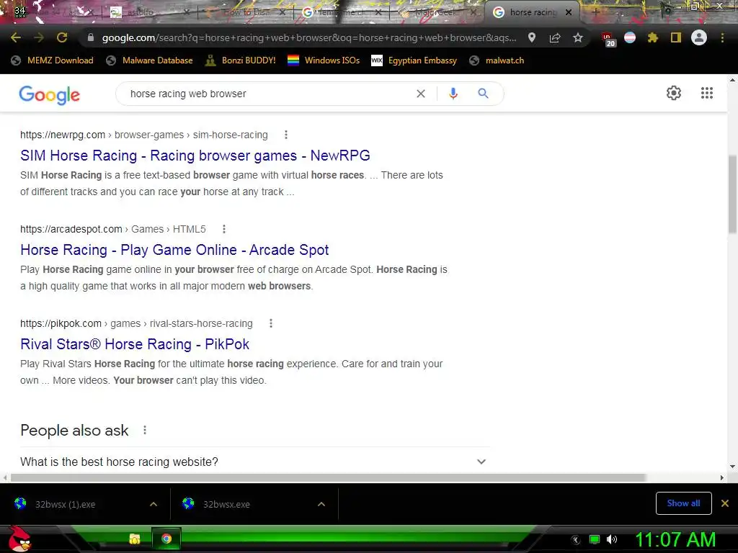Image resolution: width=738 pixels, height=553 pixels.
Task: Open the Malware Database bookmark
Action: click(150, 60)
